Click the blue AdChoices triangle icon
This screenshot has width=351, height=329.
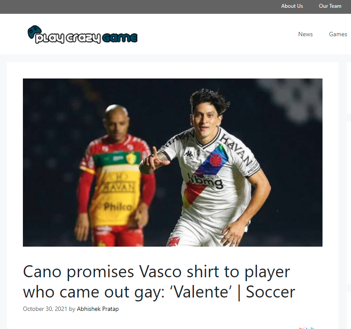point(312,328)
